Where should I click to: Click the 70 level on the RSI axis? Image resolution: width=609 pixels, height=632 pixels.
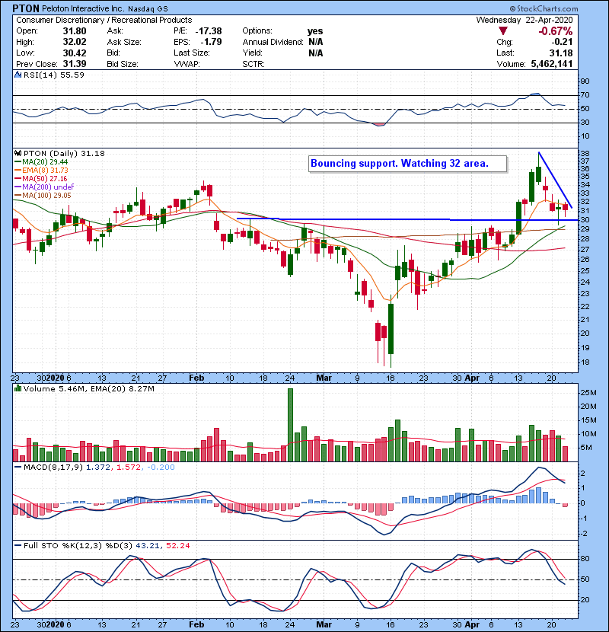(x=585, y=95)
